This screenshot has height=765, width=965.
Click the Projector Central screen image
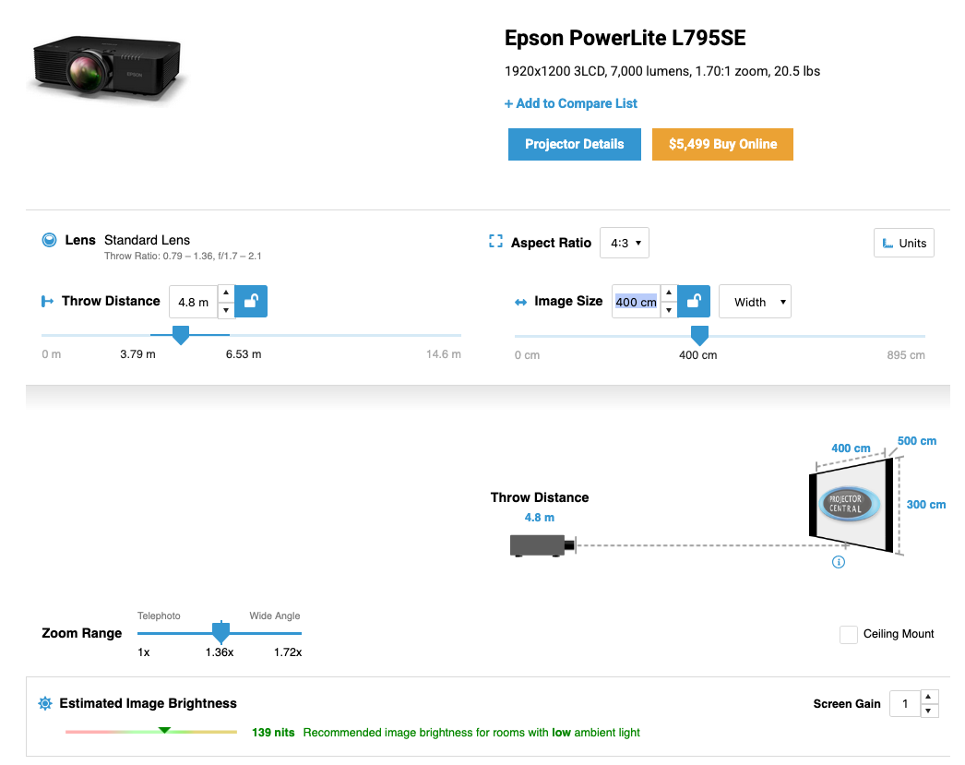(x=850, y=504)
